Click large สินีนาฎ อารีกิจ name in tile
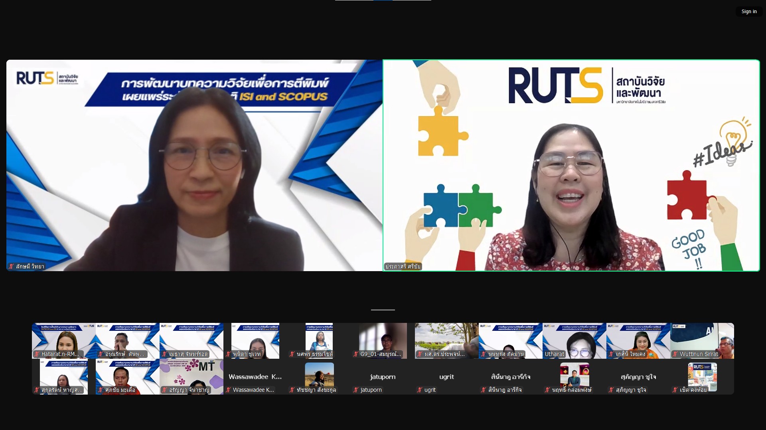 (511, 377)
